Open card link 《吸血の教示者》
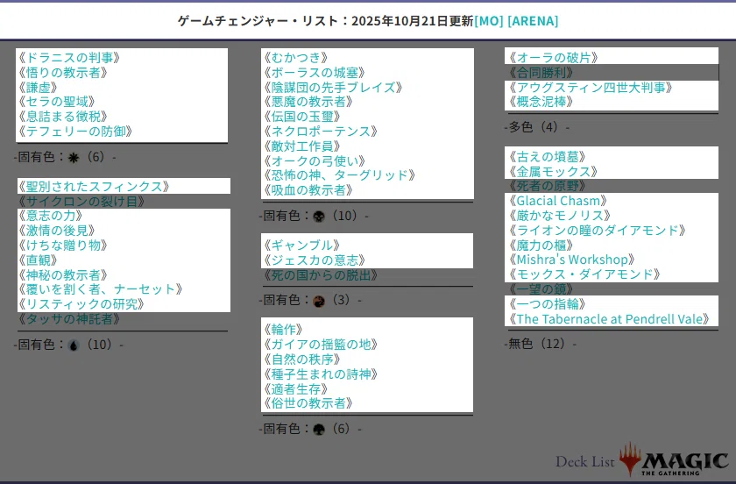 [x=308, y=190]
